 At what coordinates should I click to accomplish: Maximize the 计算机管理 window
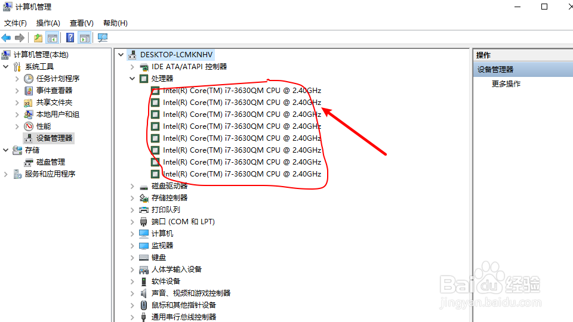pos(544,7)
